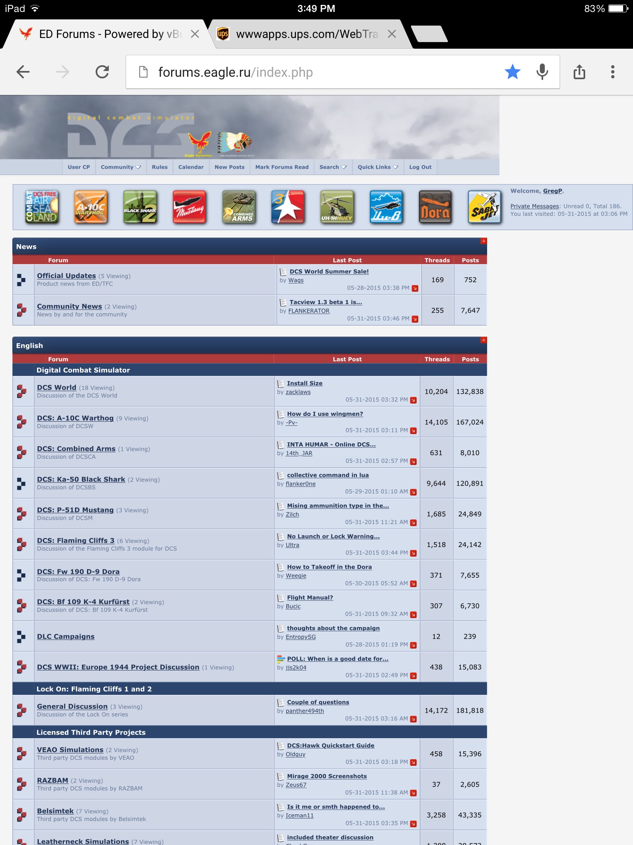Open the Sabre Jet module icon

click(x=485, y=207)
